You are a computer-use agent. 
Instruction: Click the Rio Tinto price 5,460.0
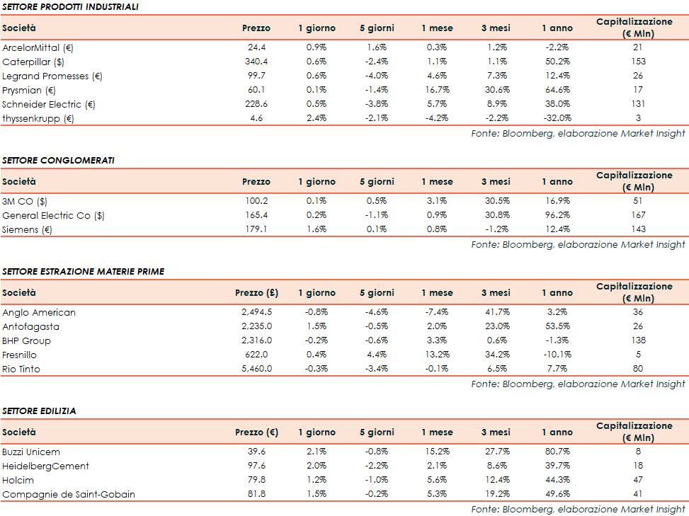click(256, 369)
